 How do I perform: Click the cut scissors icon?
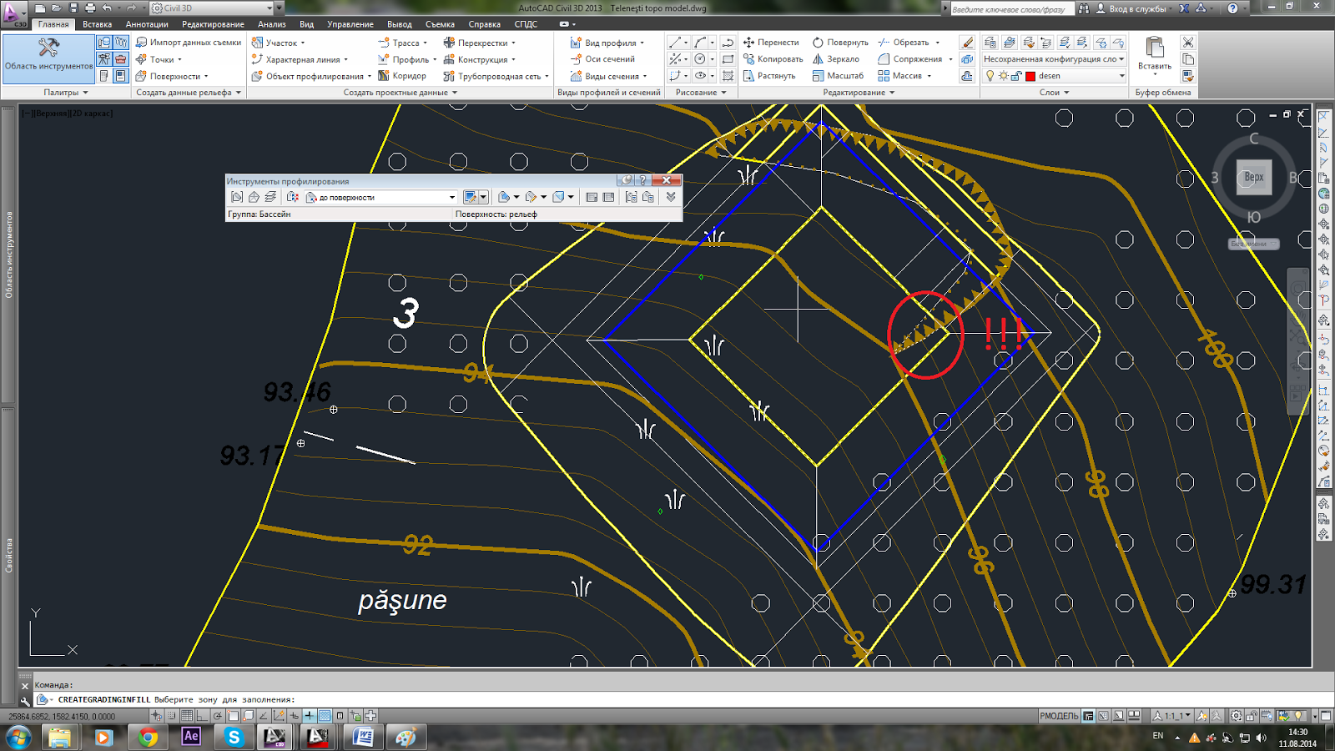click(x=1188, y=43)
